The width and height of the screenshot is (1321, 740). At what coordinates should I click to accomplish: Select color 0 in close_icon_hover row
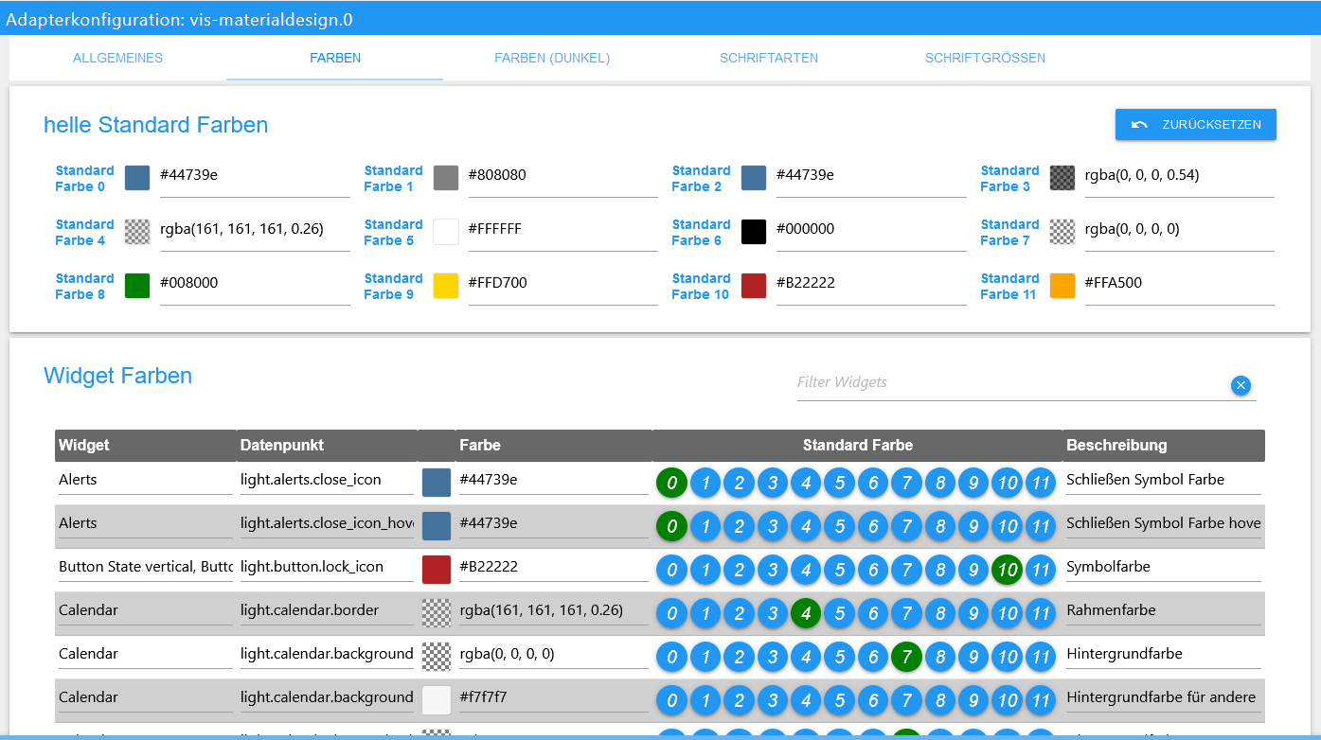(x=671, y=527)
